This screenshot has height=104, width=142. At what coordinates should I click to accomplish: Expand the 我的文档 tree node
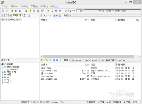coord(3,72)
